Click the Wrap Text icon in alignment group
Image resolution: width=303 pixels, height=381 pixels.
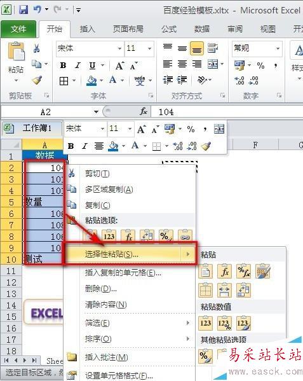click(x=213, y=48)
